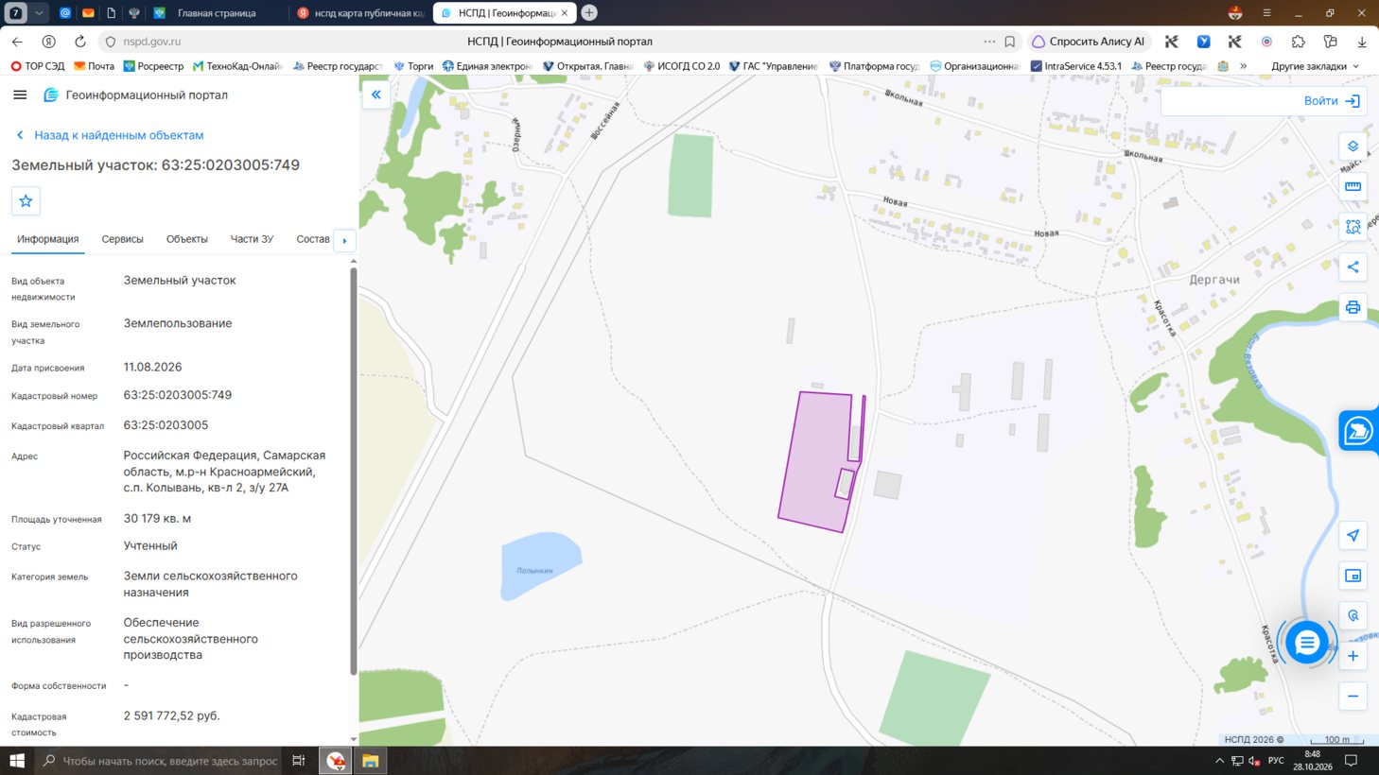Zoom out of the map with minus
The width and height of the screenshot is (1379, 775).
pyautogui.click(x=1353, y=697)
